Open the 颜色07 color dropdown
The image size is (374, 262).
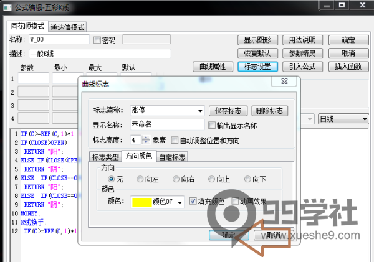pos(180,202)
